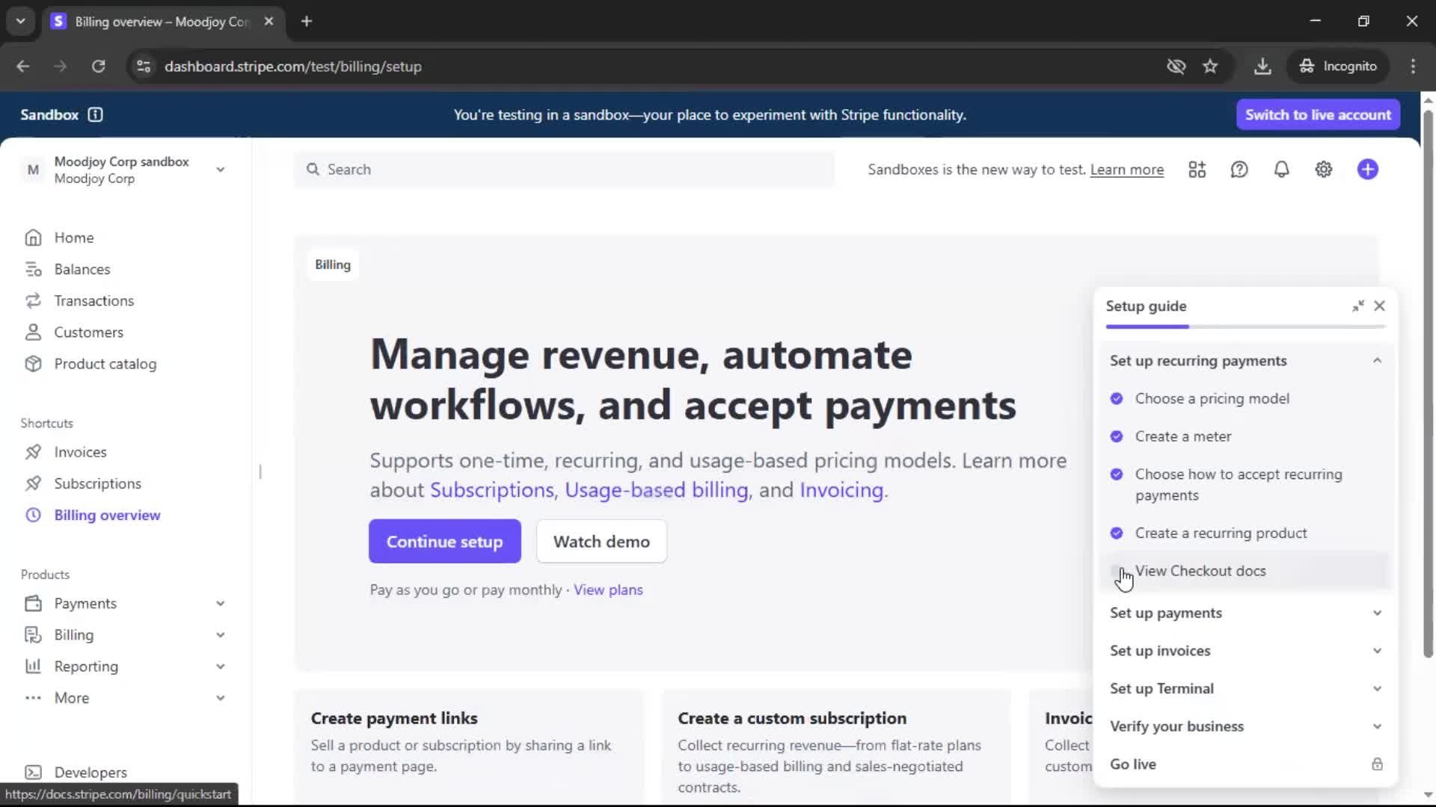Click the 'Create a meter' checkmark
1436x807 pixels.
(x=1117, y=436)
